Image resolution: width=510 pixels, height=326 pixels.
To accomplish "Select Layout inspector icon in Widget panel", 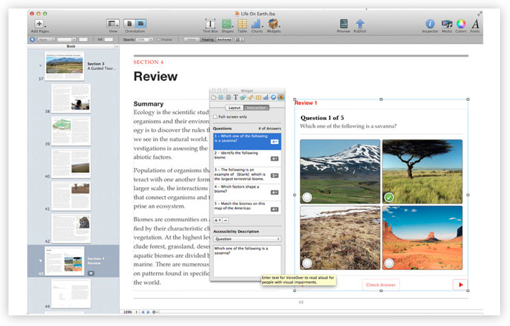I will pyautogui.click(x=221, y=97).
